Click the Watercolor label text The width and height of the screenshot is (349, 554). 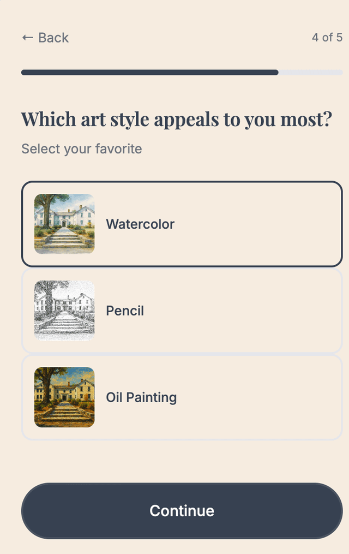(140, 224)
